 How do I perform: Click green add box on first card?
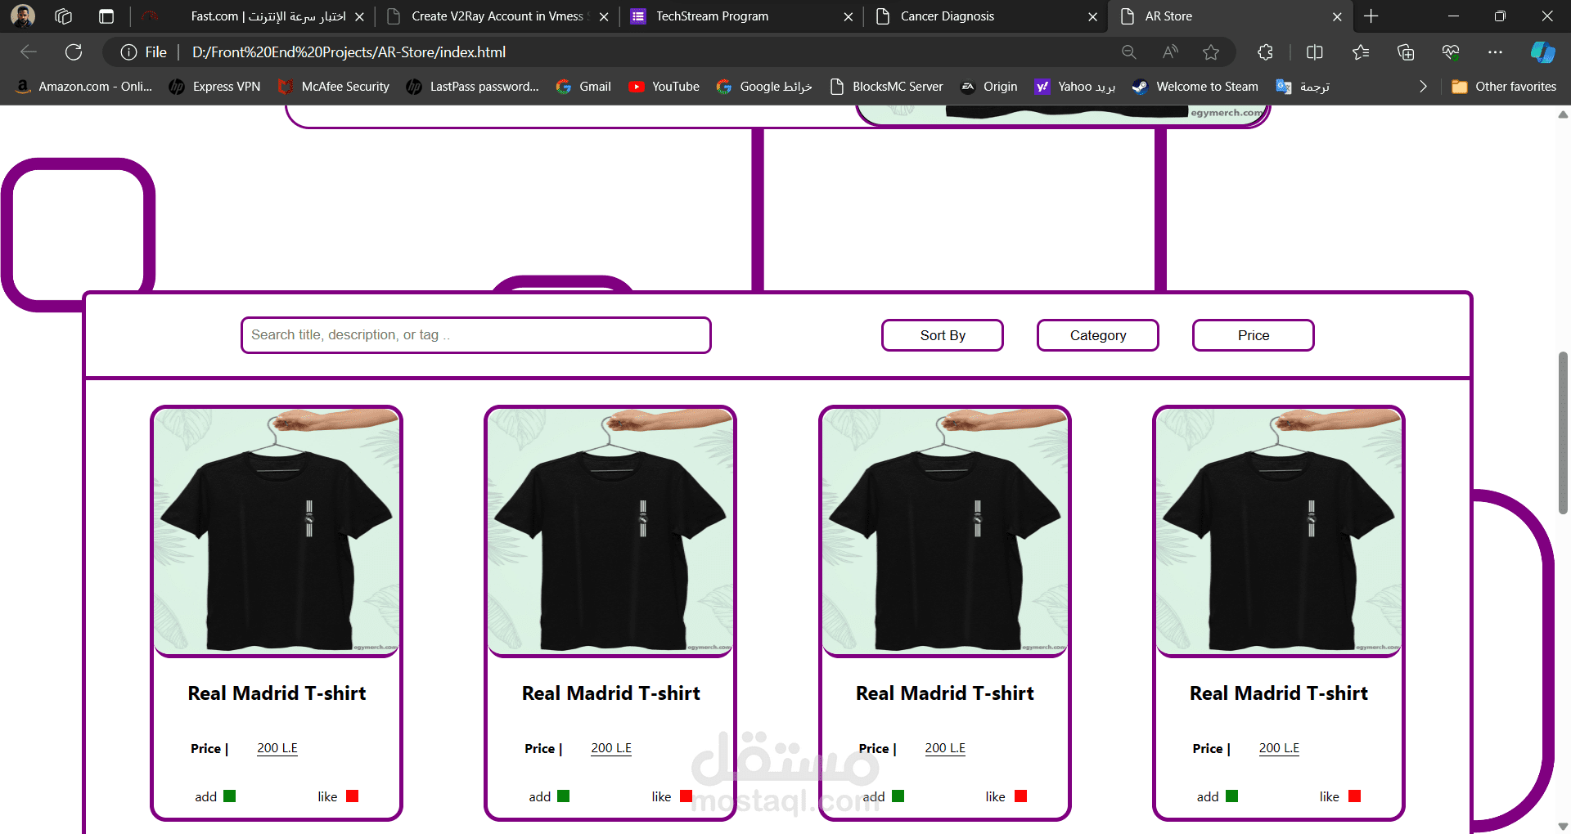click(x=229, y=796)
